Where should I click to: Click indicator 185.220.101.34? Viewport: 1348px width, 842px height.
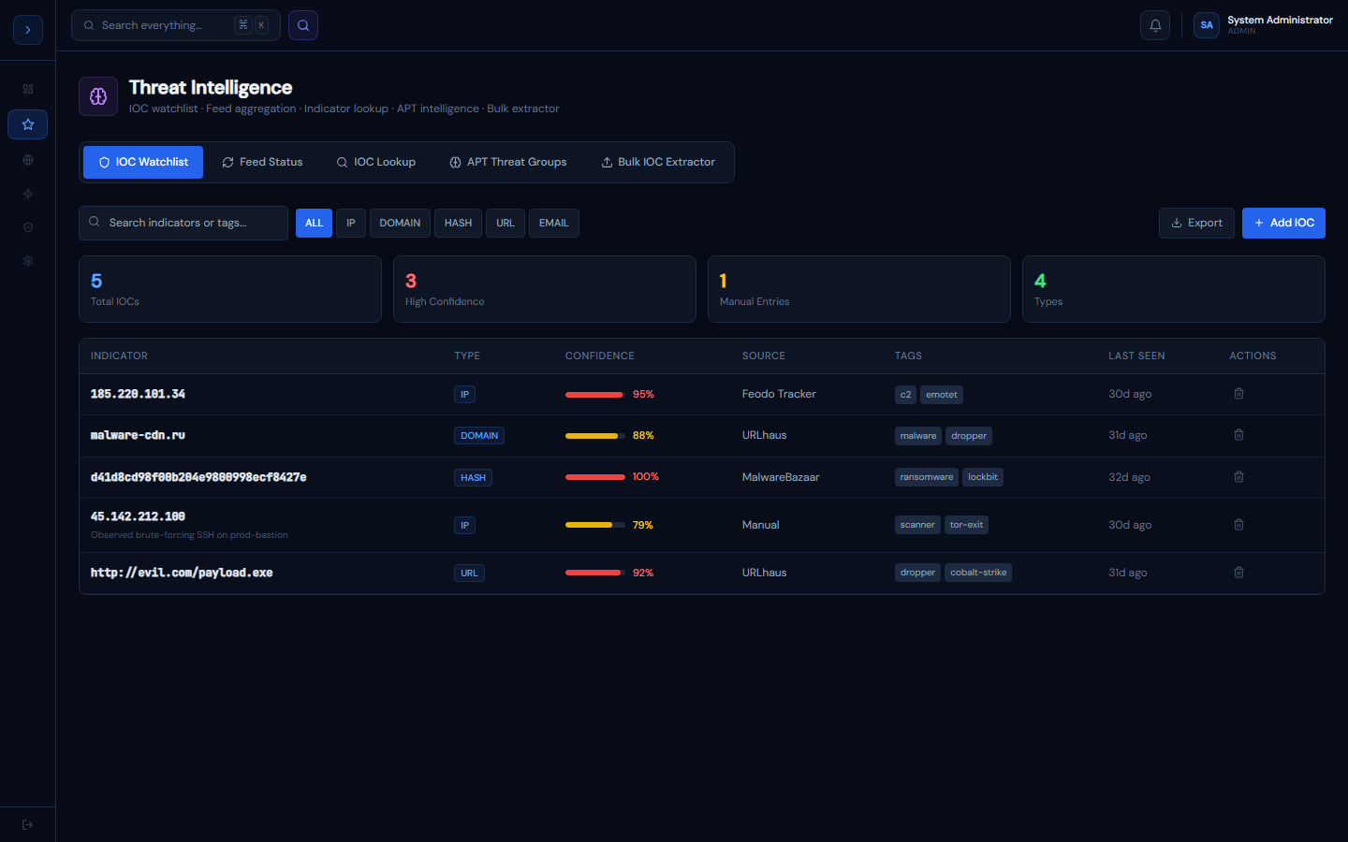[x=138, y=394]
